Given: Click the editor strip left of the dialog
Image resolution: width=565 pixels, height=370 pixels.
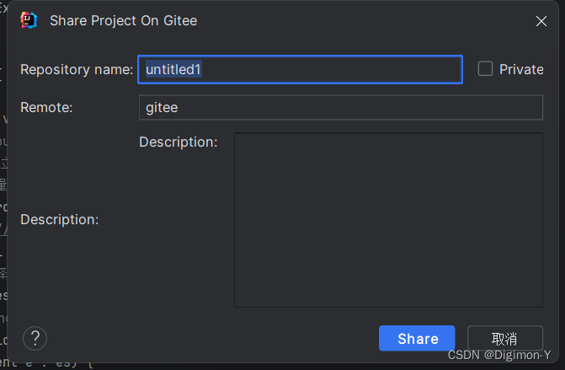Looking at the screenshot, I should [3, 211].
